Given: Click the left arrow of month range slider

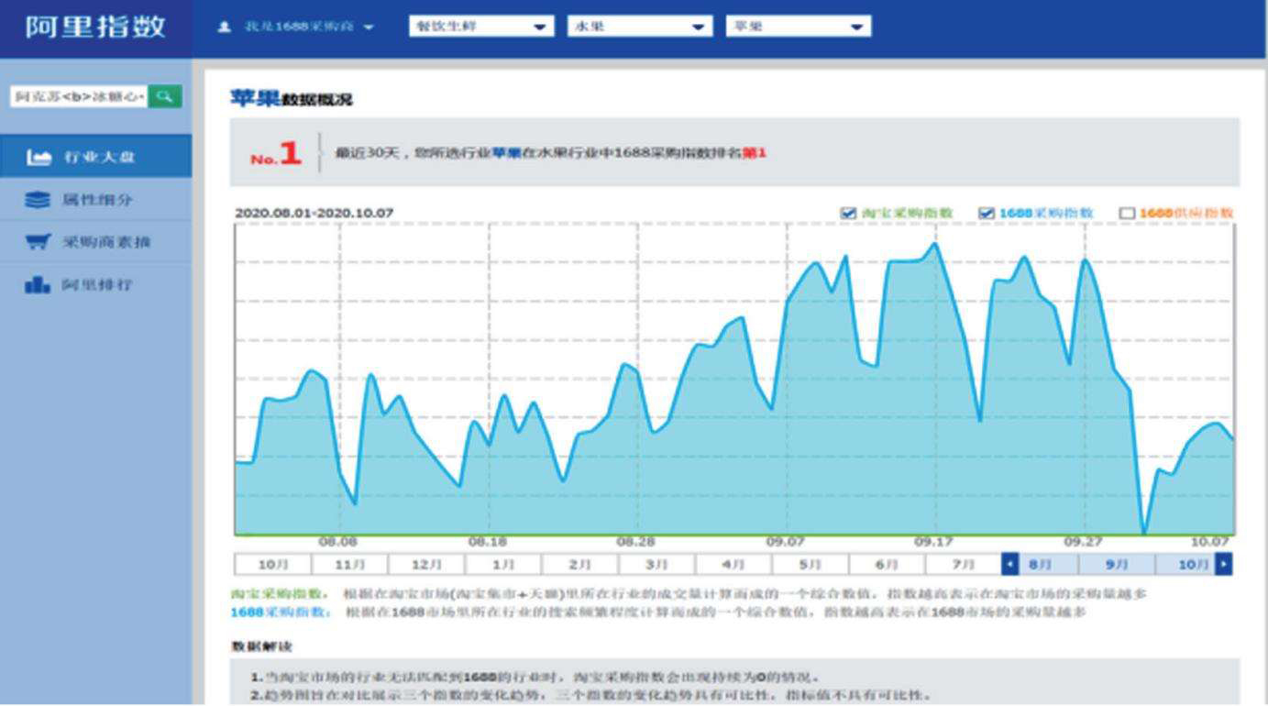Looking at the screenshot, I should [x=1009, y=564].
